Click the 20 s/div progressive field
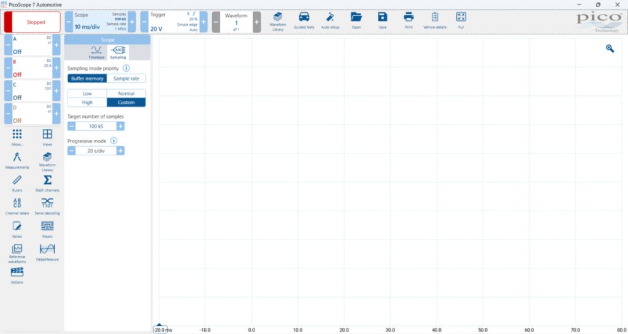The image size is (628, 334). pyautogui.click(x=96, y=151)
